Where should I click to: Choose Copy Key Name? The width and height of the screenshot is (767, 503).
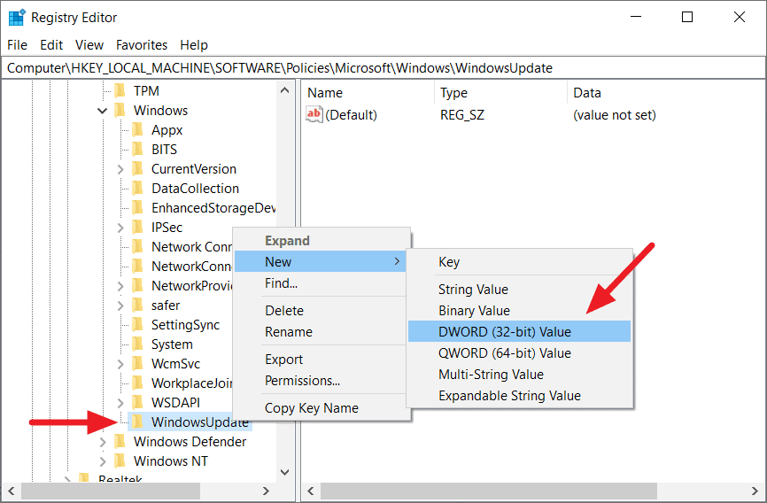321,408
